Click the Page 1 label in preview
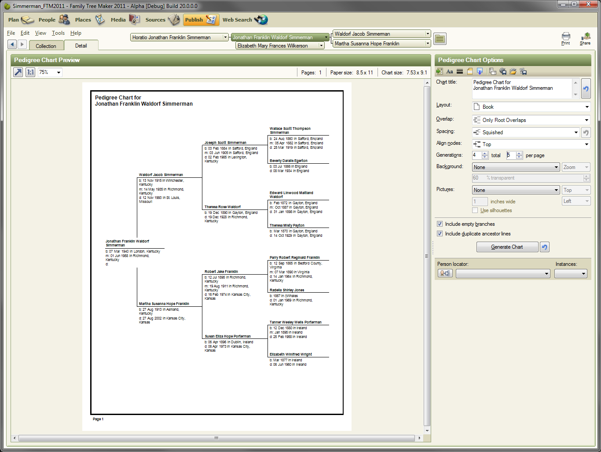601x452 pixels. coord(98,419)
